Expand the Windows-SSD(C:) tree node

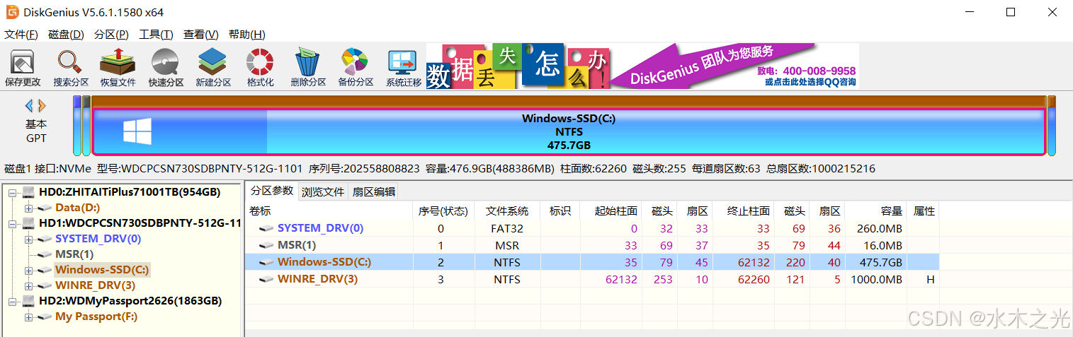tap(28, 270)
